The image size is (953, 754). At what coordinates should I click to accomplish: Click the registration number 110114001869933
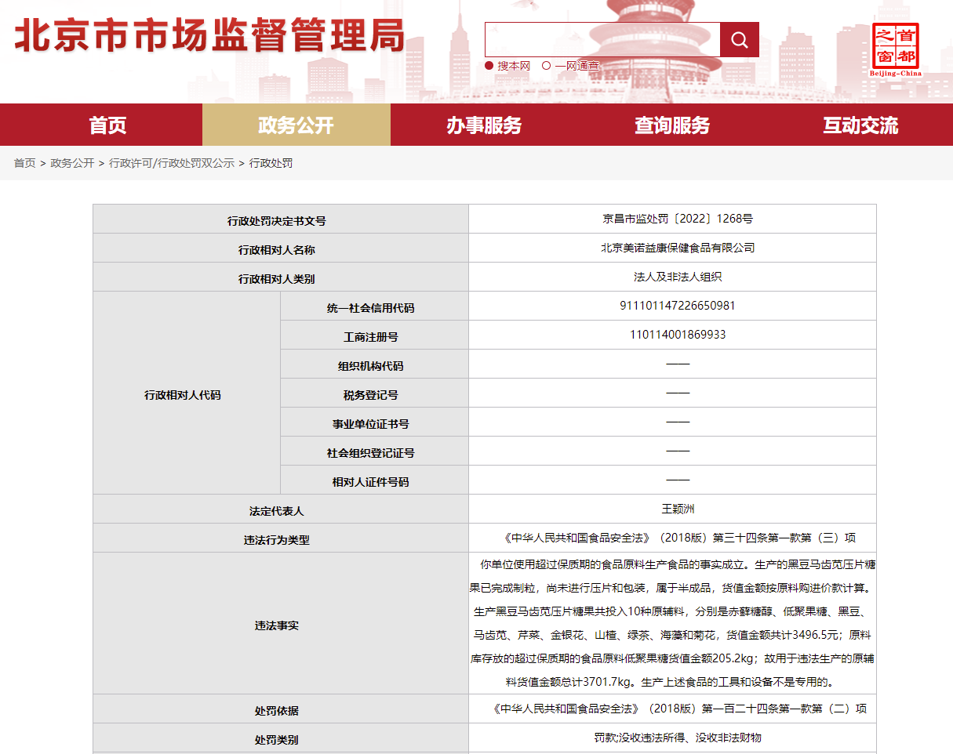[x=677, y=335]
